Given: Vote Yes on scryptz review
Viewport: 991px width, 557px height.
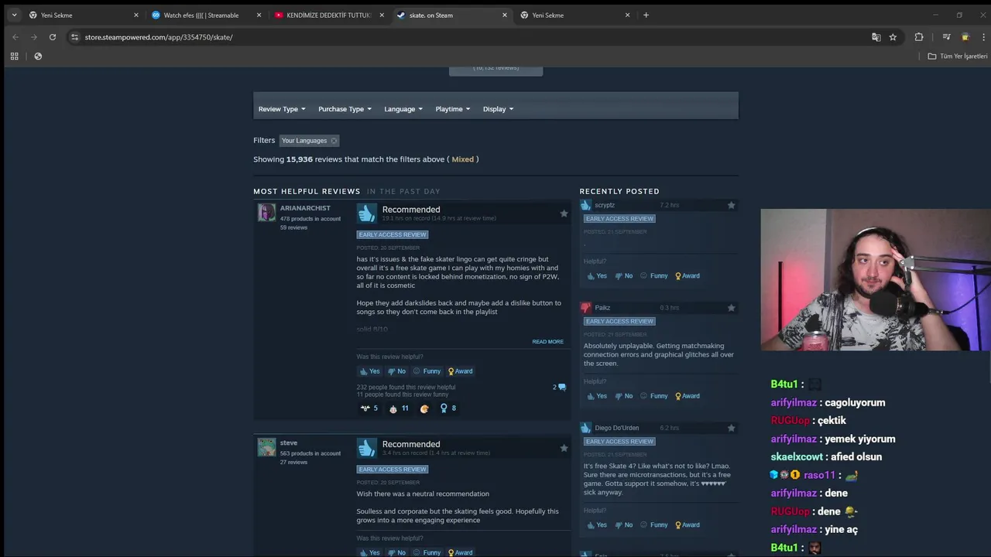Looking at the screenshot, I should (597, 276).
